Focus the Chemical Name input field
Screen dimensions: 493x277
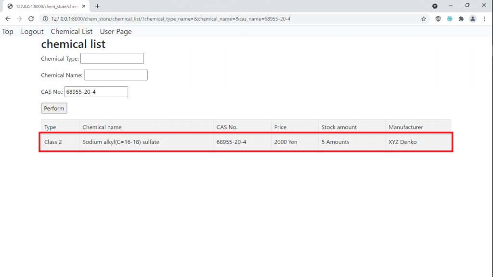tap(116, 75)
